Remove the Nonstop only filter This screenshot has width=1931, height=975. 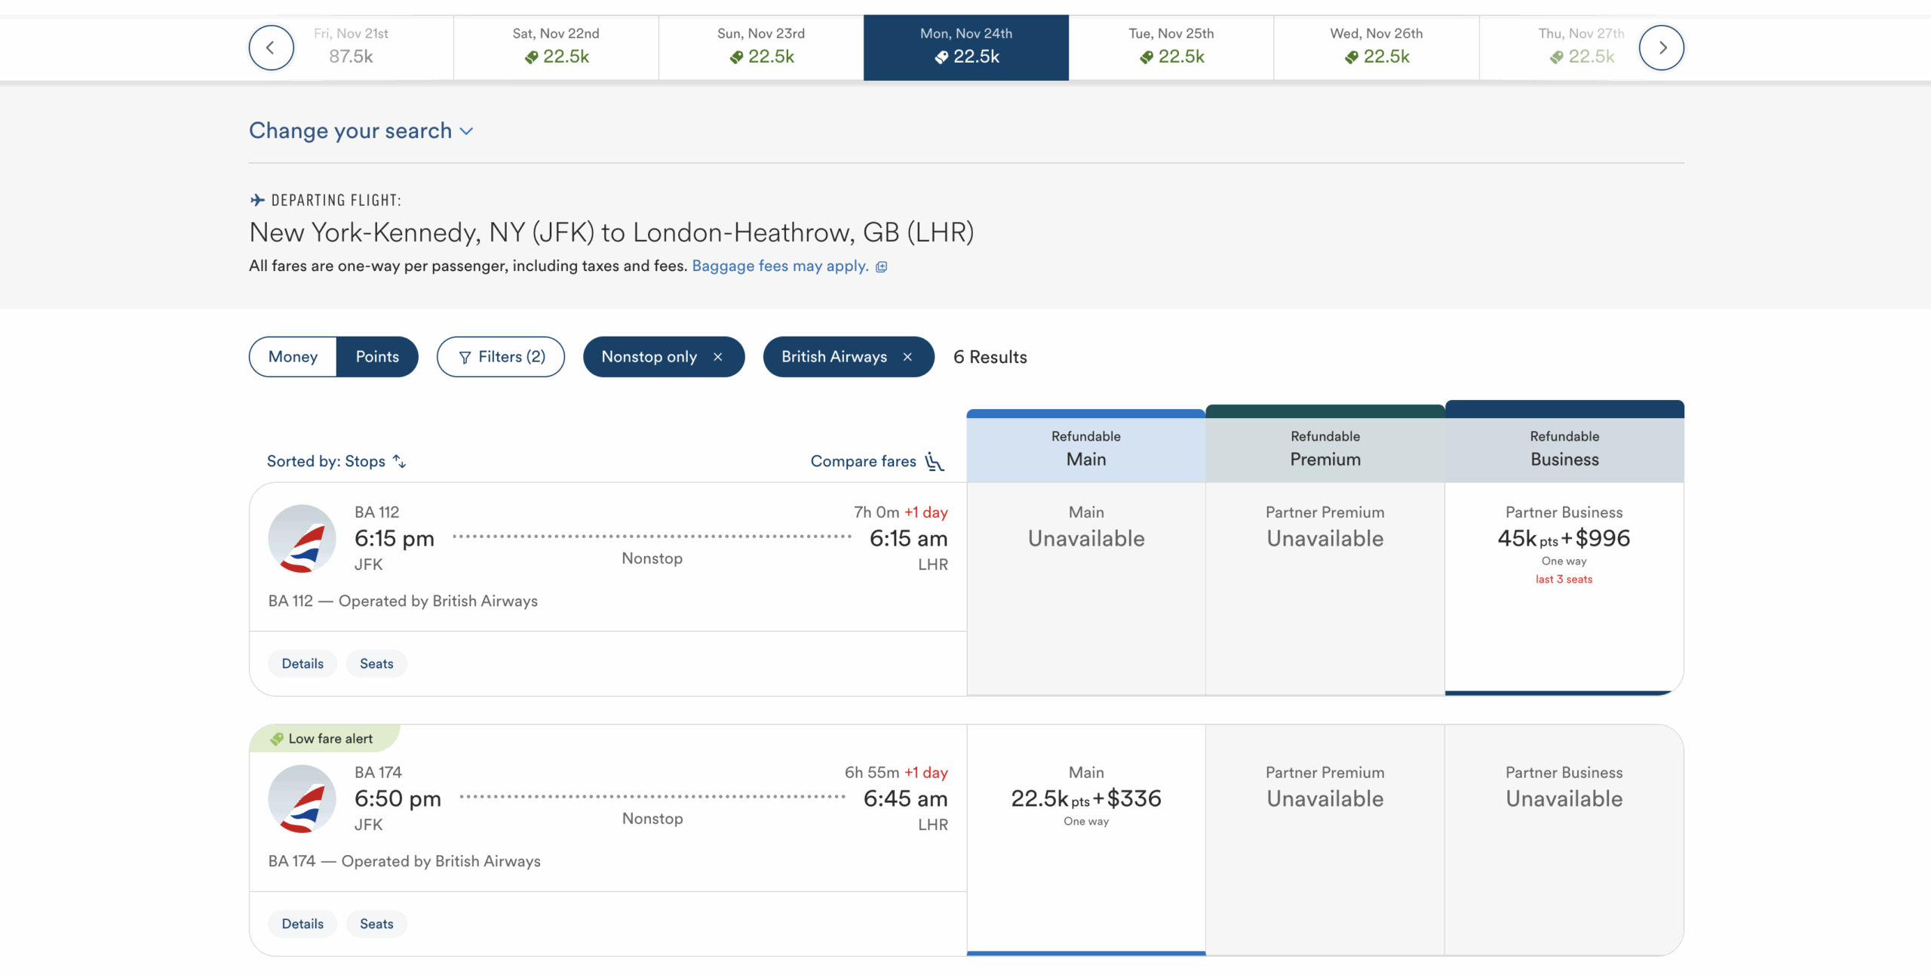717,357
